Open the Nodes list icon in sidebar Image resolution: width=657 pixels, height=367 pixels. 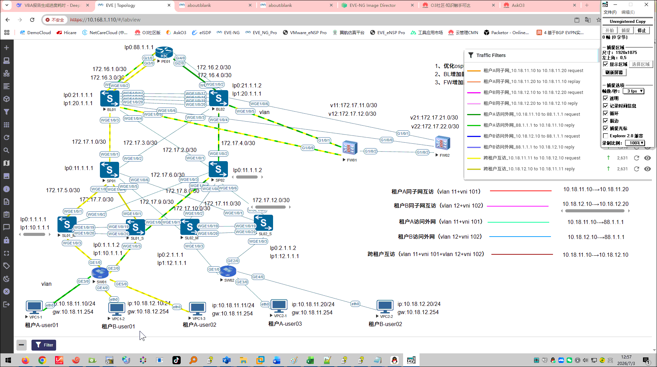[7, 61]
